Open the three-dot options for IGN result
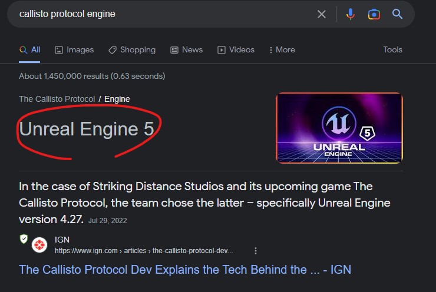436x292 pixels. [x=255, y=251]
